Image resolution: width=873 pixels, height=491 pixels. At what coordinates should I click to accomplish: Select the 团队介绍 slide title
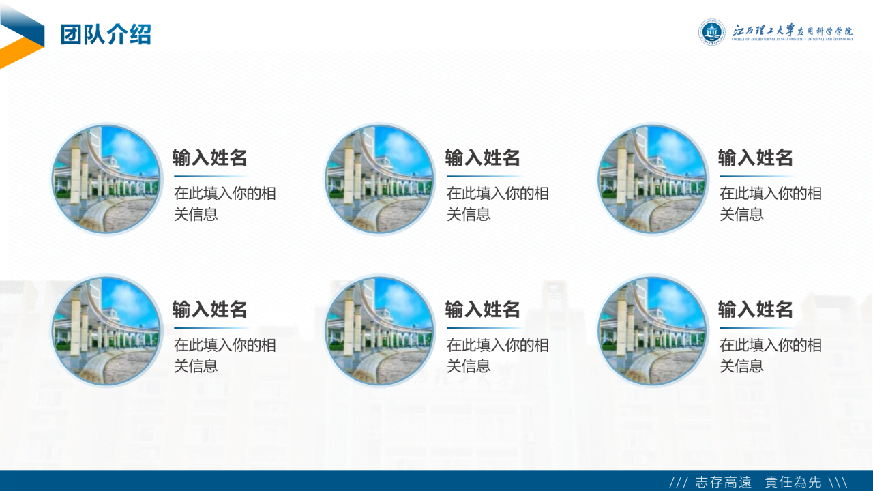click(106, 34)
